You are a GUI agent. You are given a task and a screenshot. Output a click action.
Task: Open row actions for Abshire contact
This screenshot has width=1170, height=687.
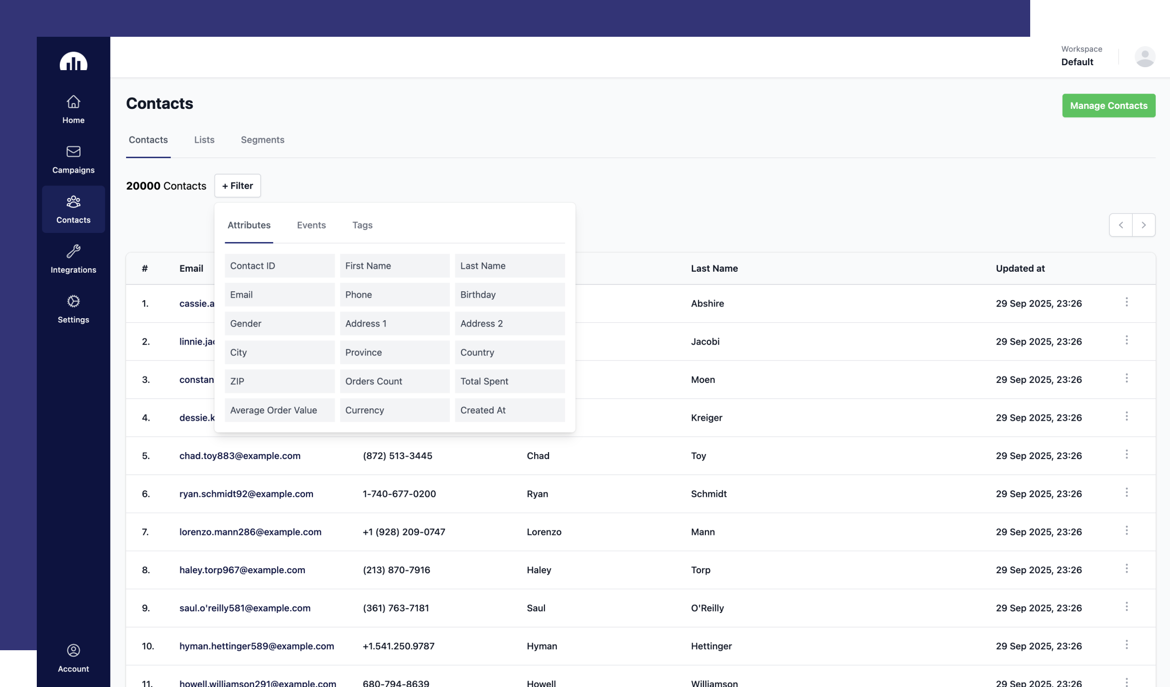(1126, 302)
